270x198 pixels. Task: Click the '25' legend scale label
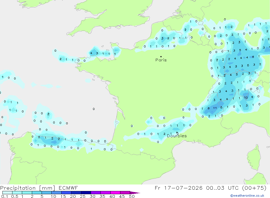(83, 196)
